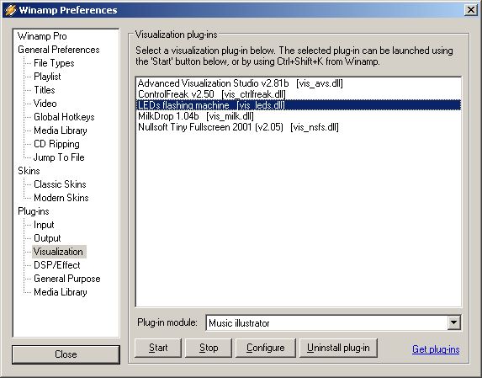482x378 pixels.
Task: Open the Video preferences page
Action: pos(45,104)
